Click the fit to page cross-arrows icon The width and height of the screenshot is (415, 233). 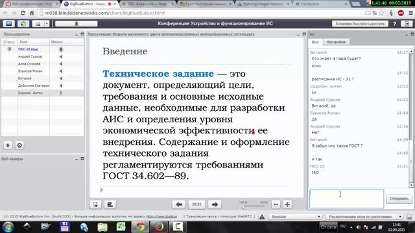click(287, 205)
